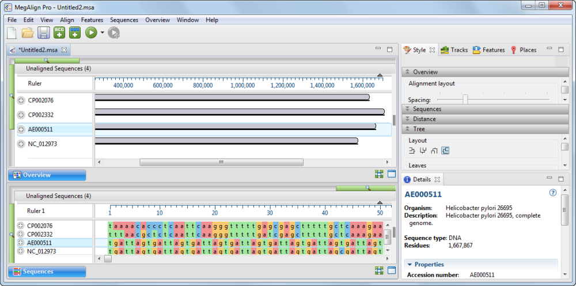Switch to the Tracks tab

tap(454, 50)
